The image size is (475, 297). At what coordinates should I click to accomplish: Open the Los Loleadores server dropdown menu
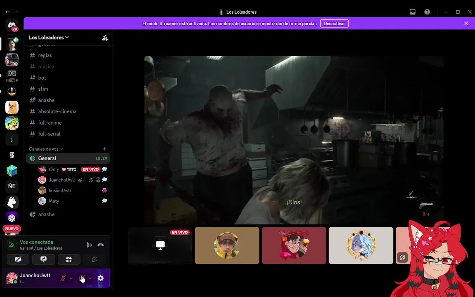pyautogui.click(x=49, y=37)
